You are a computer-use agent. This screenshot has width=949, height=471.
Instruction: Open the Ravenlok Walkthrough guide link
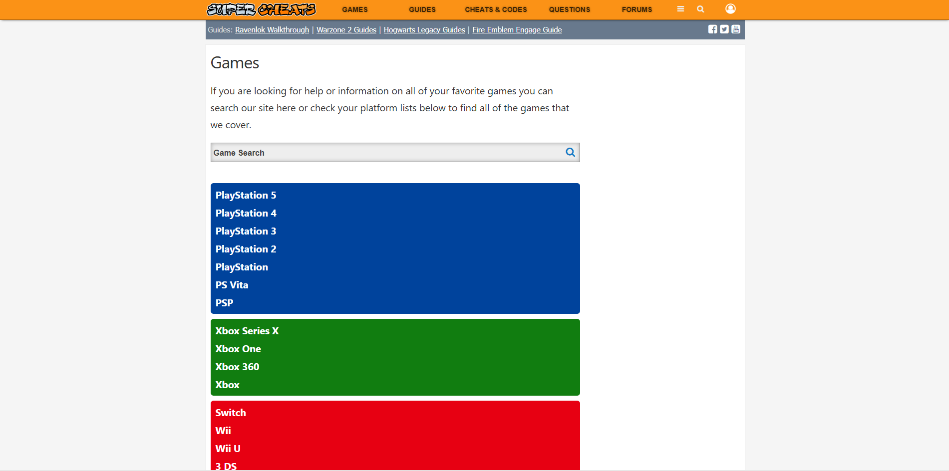(x=272, y=30)
